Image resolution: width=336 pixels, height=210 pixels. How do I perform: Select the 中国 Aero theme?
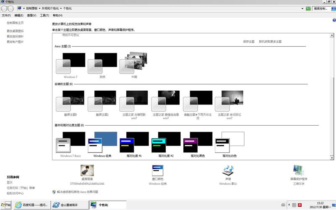[x=134, y=65]
